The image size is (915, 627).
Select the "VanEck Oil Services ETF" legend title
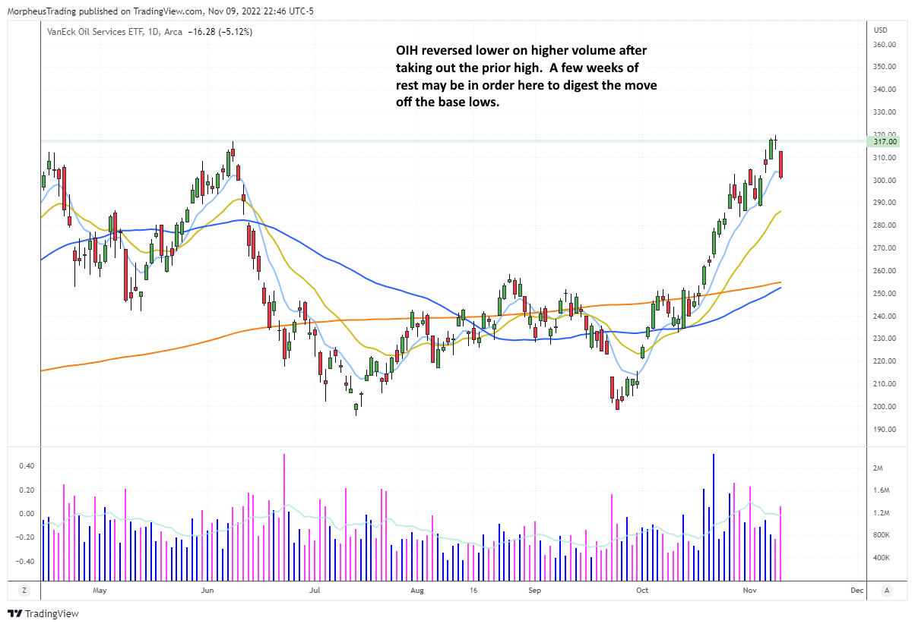pos(91,32)
